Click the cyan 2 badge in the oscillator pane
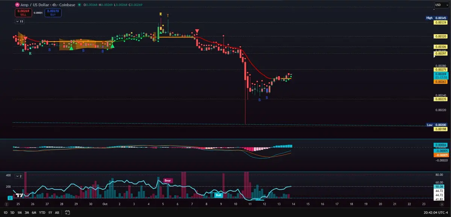This screenshot has width=451, height=217. pyautogui.click(x=10, y=197)
